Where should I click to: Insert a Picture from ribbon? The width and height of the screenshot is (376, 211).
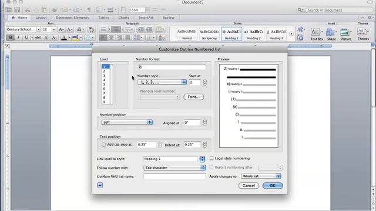pos(346,34)
